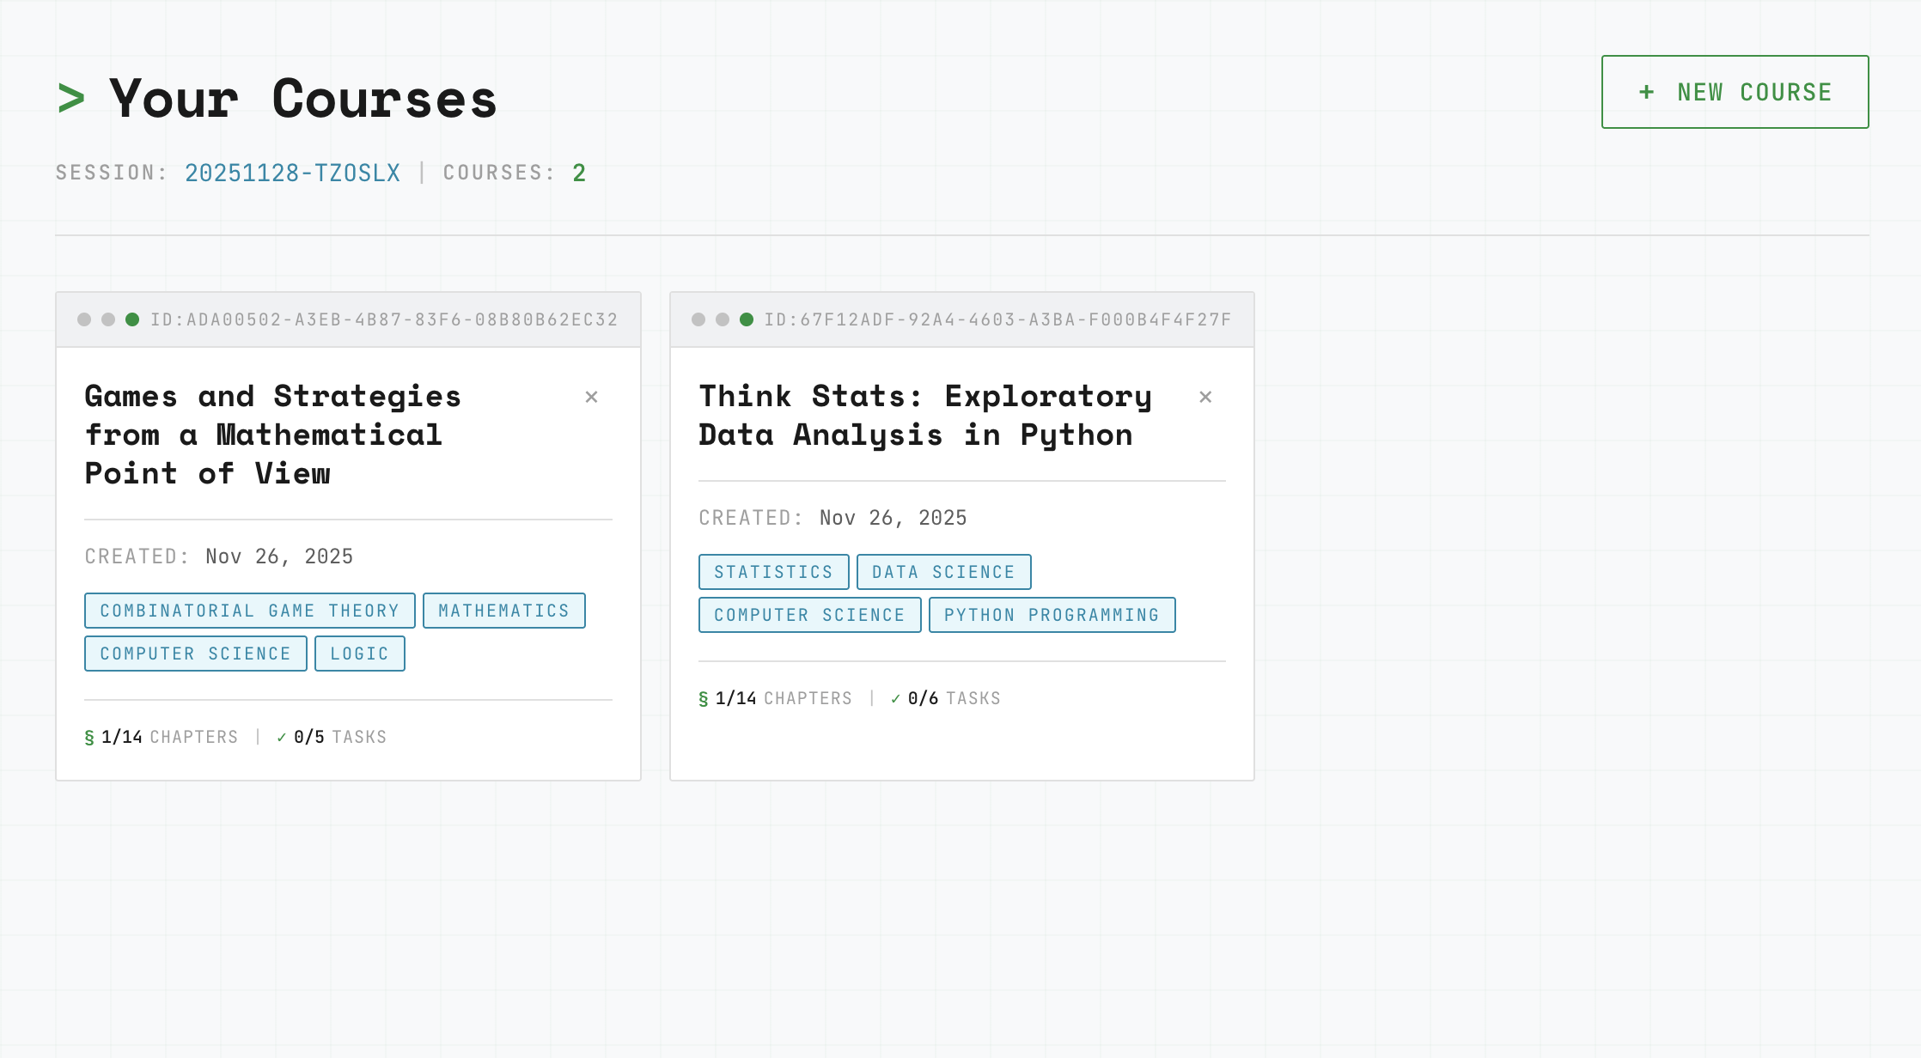Dismiss the Think Stats course card
Screen dimensions: 1921x1058
point(1206,397)
